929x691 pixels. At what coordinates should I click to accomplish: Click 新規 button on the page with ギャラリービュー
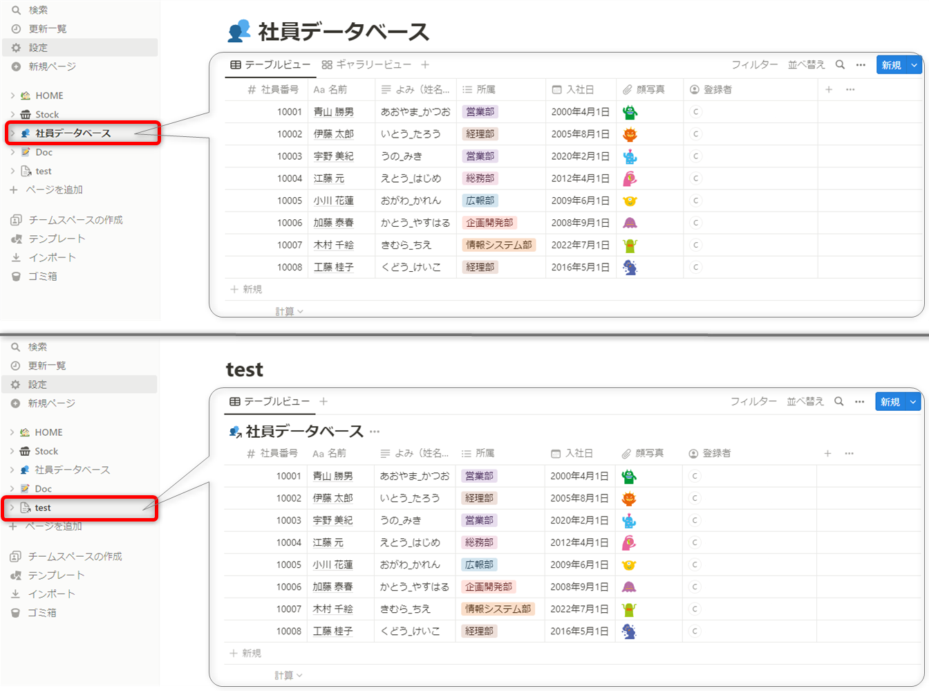click(x=890, y=65)
